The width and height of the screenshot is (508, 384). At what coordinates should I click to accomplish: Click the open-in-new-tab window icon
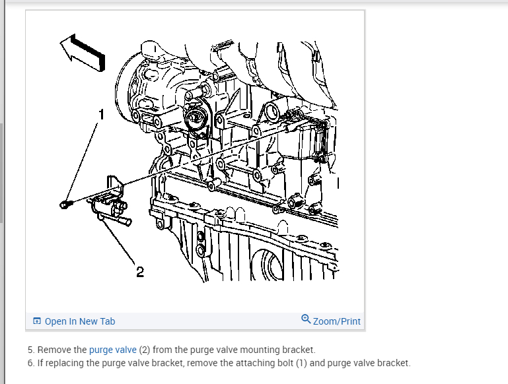point(37,321)
